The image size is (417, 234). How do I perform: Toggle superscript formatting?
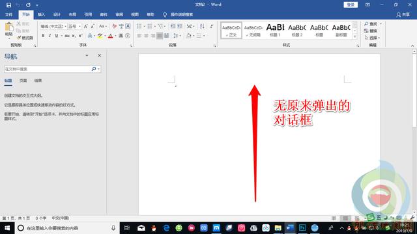click(x=80, y=36)
